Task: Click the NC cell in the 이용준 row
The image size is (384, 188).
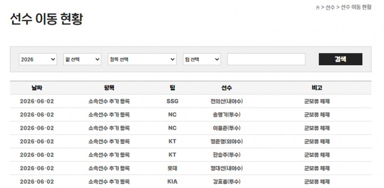Action: point(172,128)
